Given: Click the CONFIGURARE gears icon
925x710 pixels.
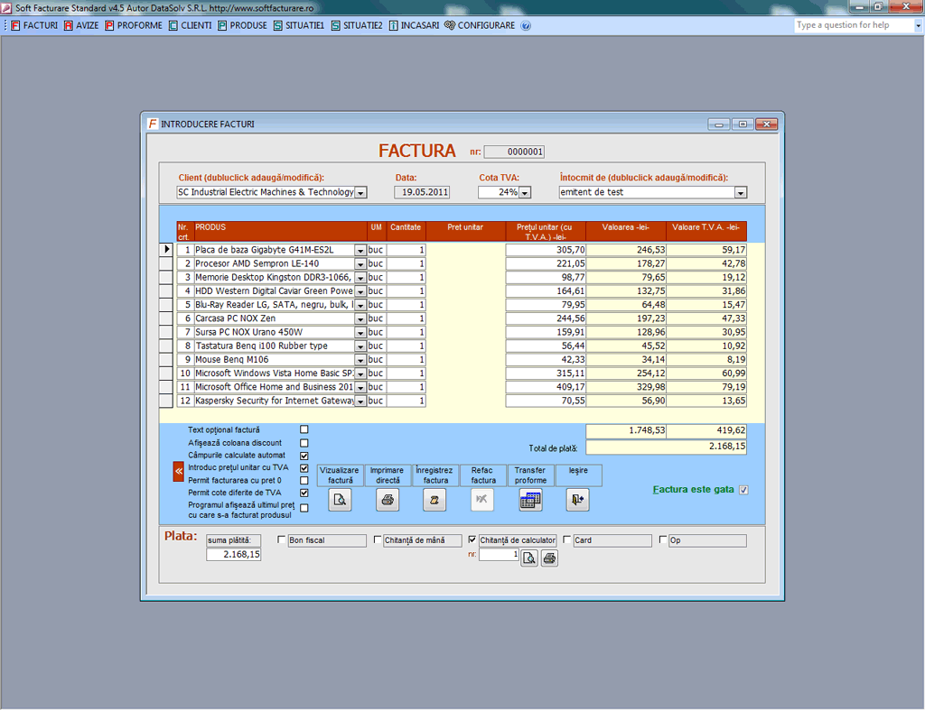Looking at the screenshot, I should click(450, 25).
